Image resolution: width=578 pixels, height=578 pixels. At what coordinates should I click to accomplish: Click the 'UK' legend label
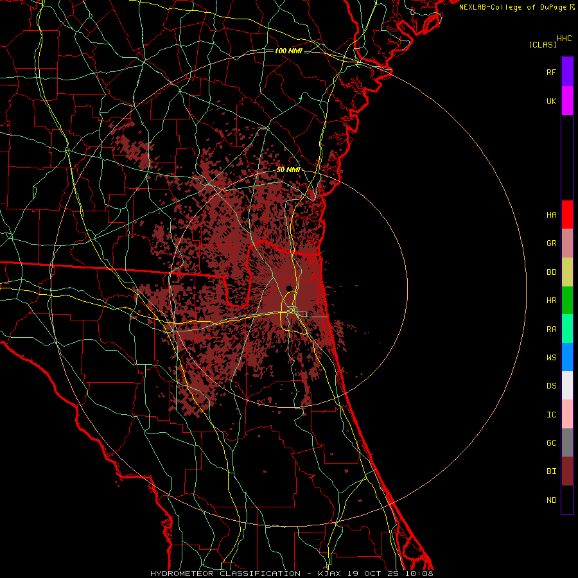552,101
